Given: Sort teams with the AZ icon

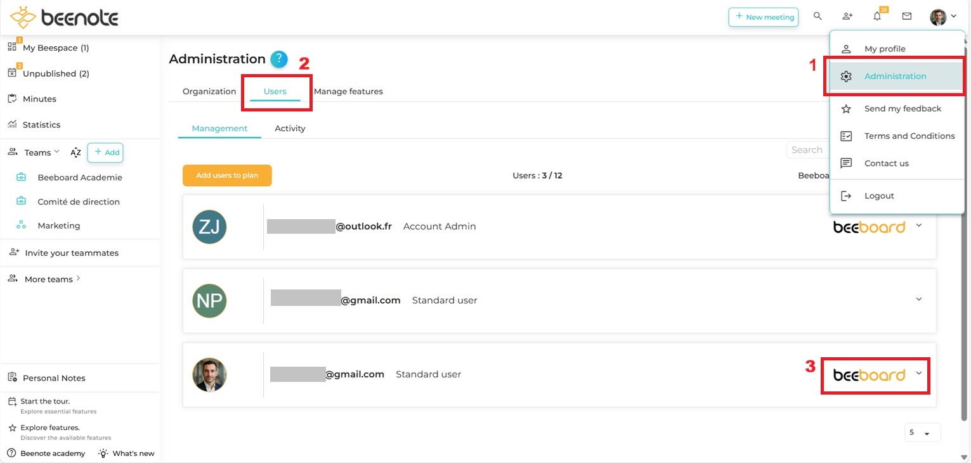Looking at the screenshot, I should (x=75, y=153).
